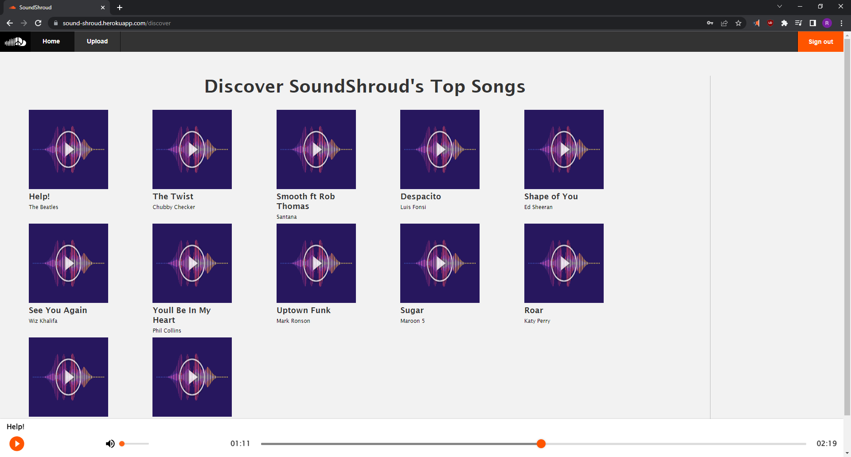Open the media controls popup in toolbar
Viewport: 851px width, 457px height.
click(798, 23)
